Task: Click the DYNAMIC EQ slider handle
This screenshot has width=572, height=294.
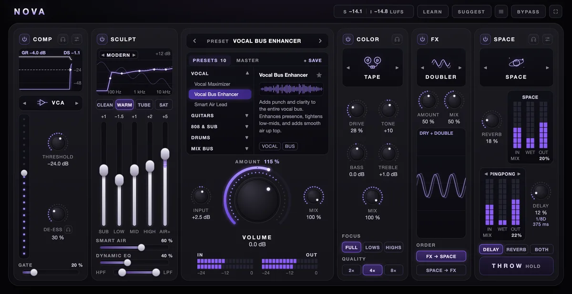Action: (127, 263)
